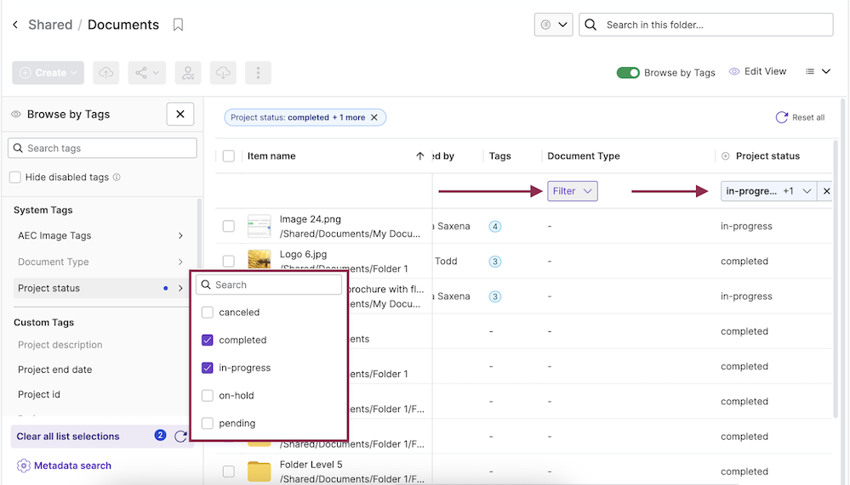
Task: Click the info icon beside Hide disabled tags
Action: point(117,177)
